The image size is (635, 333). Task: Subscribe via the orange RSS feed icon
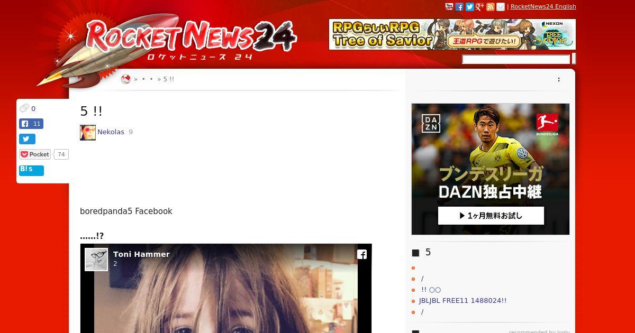pos(491,7)
